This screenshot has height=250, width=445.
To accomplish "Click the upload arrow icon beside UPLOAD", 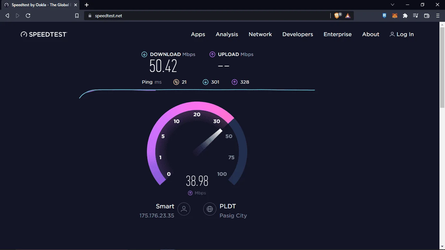I will [212, 54].
